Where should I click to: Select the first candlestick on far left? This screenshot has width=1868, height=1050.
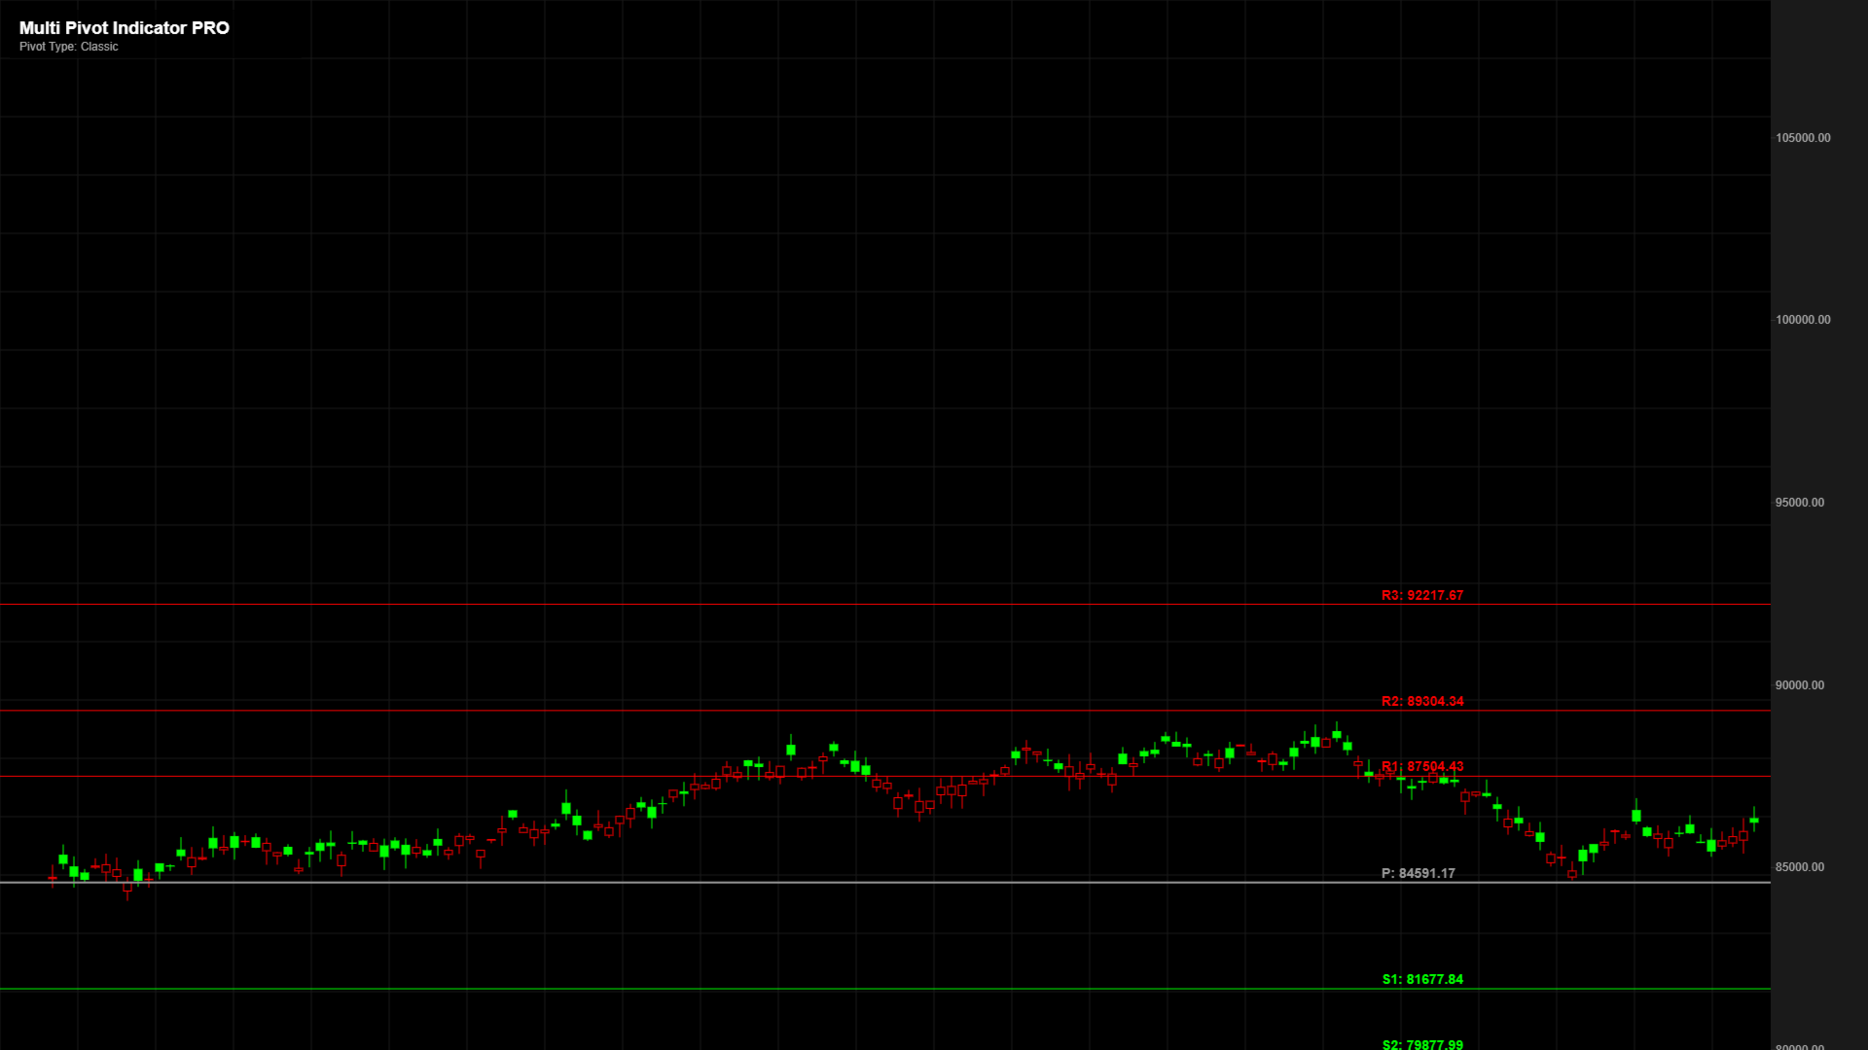coord(53,877)
